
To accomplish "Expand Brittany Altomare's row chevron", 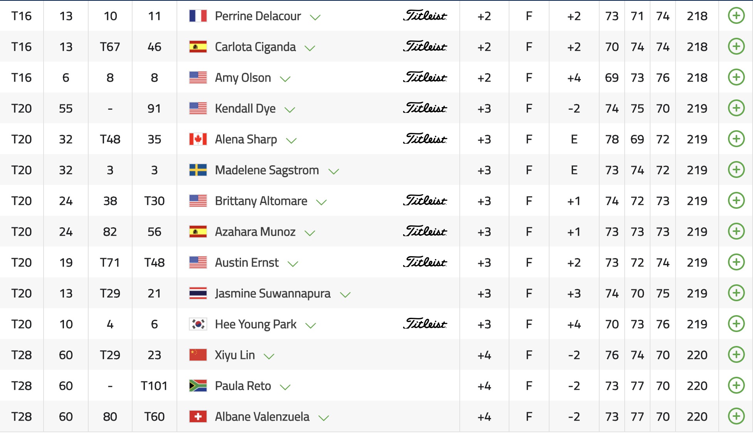I will pyautogui.click(x=321, y=202).
